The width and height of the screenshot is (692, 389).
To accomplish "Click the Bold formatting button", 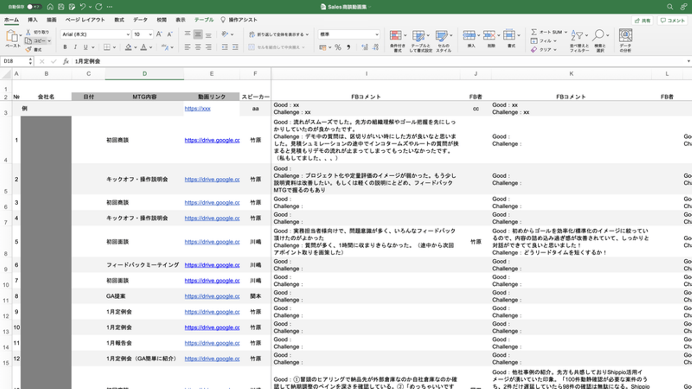I will pos(65,47).
